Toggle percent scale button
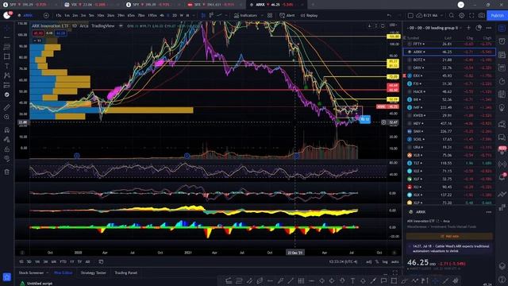Image resolution: width=508 pixels, height=286 pixels. click(x=377, y=261)
